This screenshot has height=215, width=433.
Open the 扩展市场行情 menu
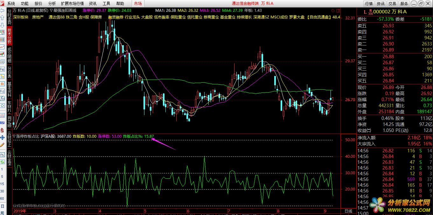click(x=72, y=3)
